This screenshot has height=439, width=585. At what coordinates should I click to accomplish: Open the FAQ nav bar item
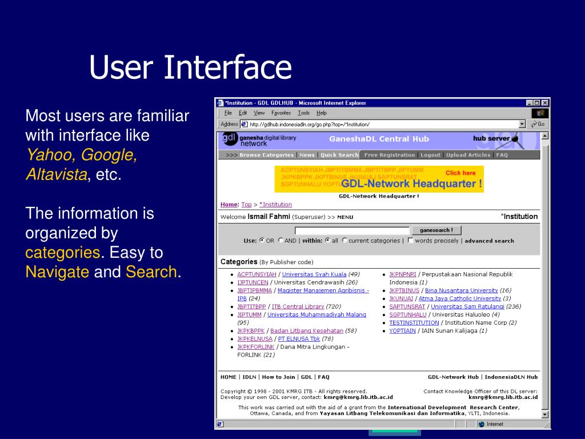(502, 155)
